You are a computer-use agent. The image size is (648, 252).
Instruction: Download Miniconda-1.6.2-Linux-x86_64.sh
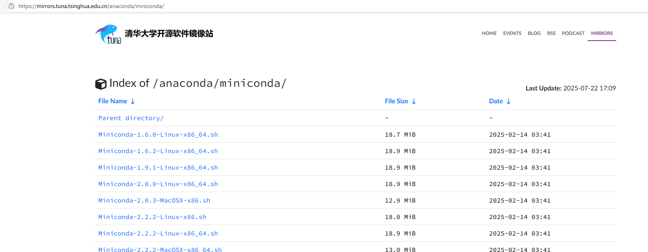tap(158, 151)
